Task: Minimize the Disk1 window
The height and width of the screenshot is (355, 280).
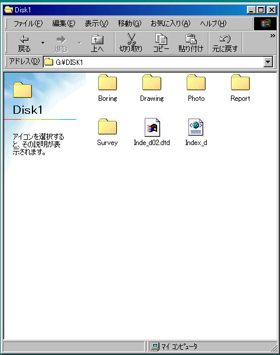Action: 251,10
